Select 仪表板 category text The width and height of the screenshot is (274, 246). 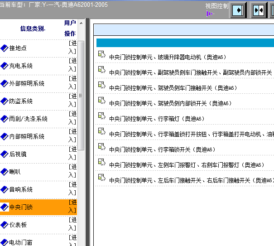(18, 225)
